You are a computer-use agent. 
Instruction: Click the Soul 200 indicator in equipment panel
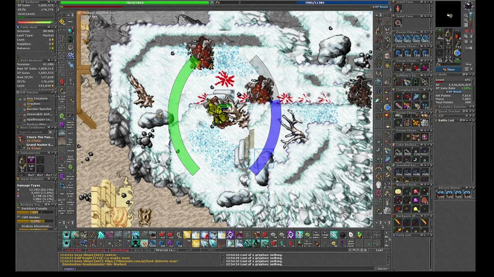440,60
